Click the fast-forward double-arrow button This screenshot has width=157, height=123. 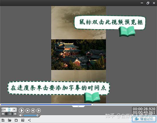click(x=15, y=114)
